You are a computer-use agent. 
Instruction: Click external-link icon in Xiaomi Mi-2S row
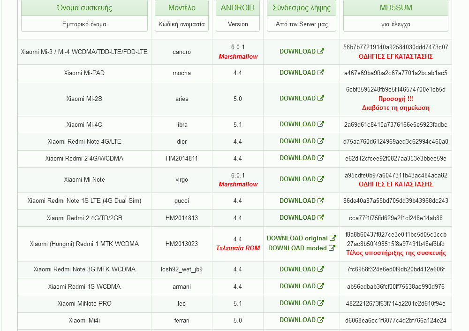coord(321,99)
